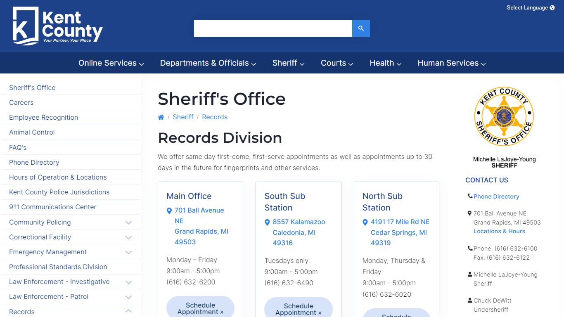Click the globe icon beside Select Language
This screenshot has width=564, height=317.
click(552, 8)
